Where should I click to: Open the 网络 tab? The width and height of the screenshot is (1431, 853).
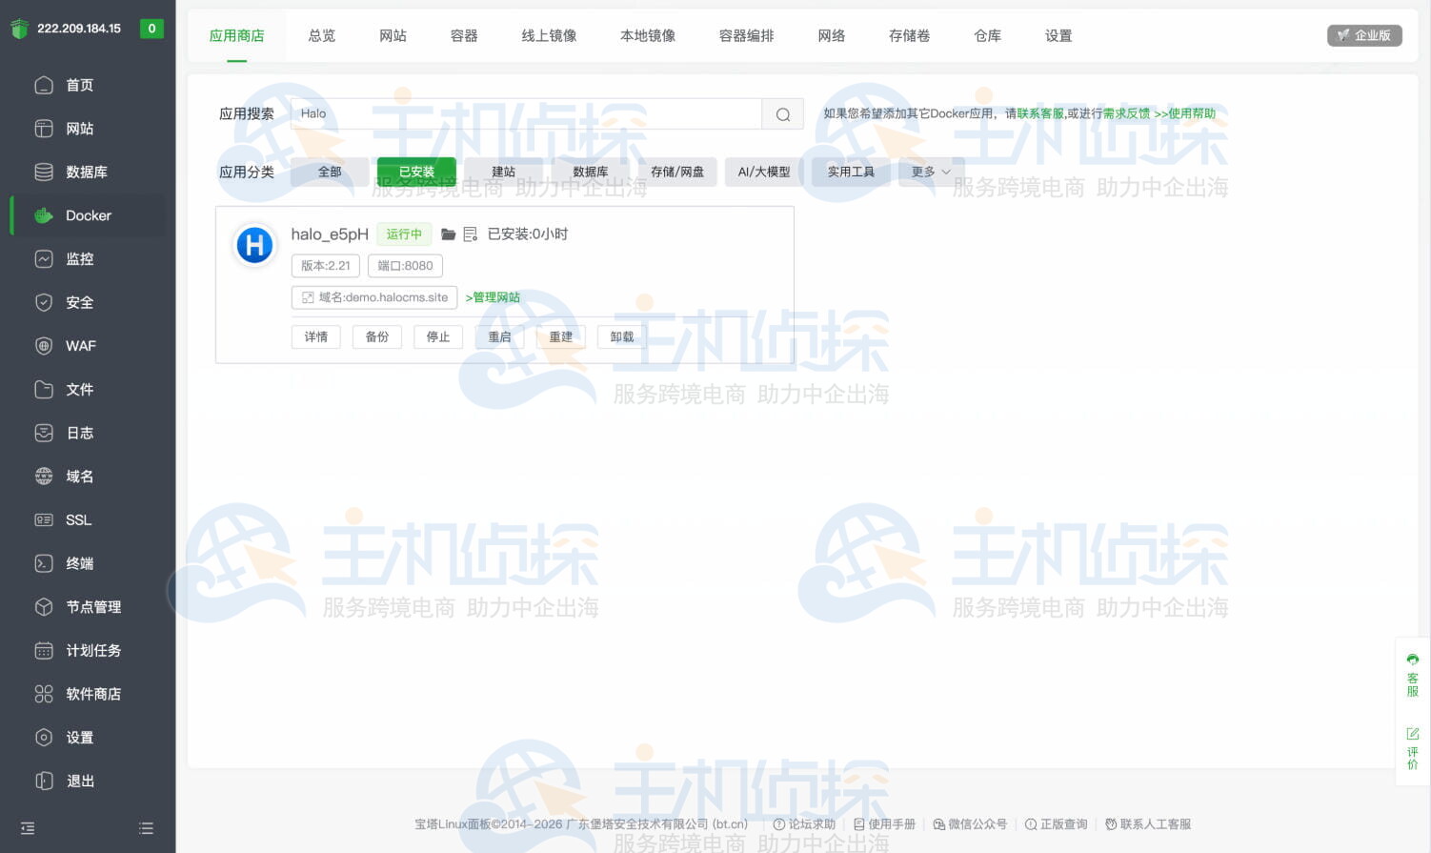point(832,35)
